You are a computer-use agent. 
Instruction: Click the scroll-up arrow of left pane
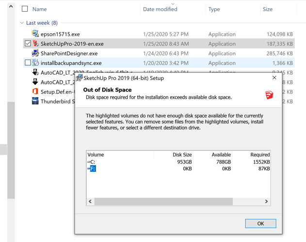pyautogui.click(x=11, y=6)
